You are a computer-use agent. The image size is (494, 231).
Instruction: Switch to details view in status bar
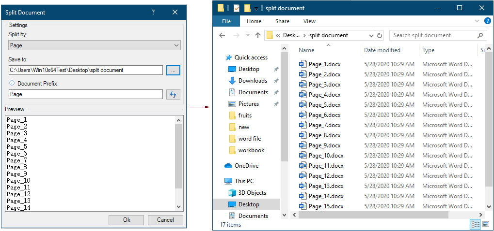tap(475, 225)
